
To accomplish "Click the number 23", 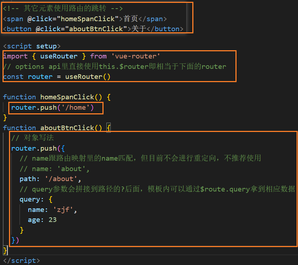I will click(x=52, y=220).
